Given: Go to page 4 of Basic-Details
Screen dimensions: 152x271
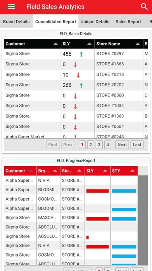Looking at the screenshot, I should (x=107, y=145).
